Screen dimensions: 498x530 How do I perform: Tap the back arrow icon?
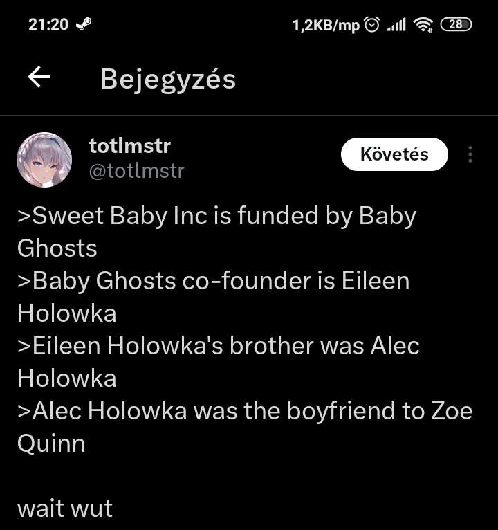click(x=39, y=77)
